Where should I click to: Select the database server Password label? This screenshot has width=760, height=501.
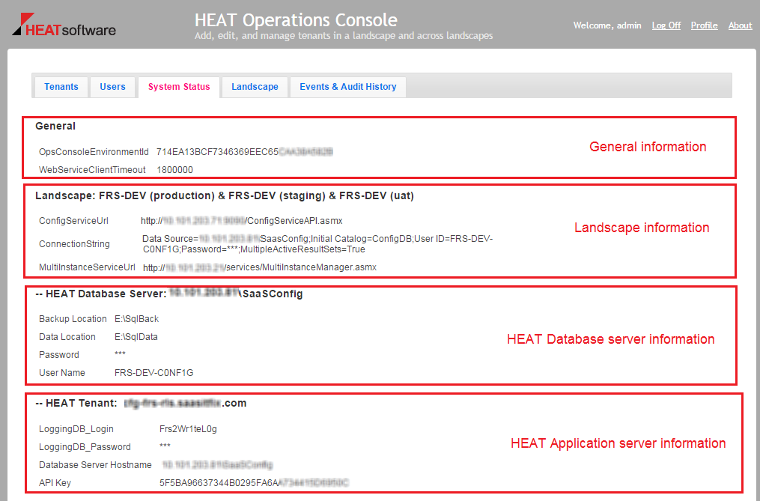tap(58, 354)
